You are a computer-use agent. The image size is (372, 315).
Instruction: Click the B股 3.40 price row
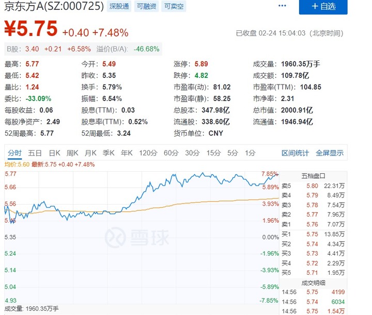pos(83,49)
